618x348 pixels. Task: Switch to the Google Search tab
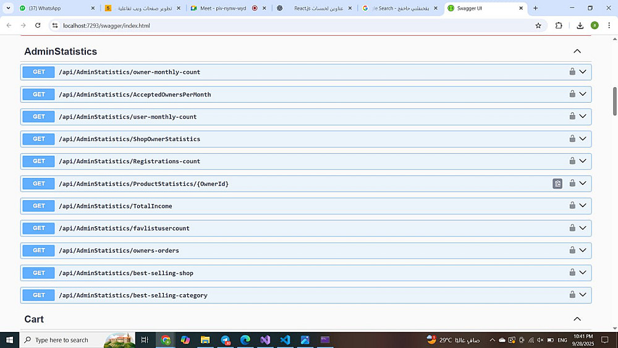click(400, 8)
